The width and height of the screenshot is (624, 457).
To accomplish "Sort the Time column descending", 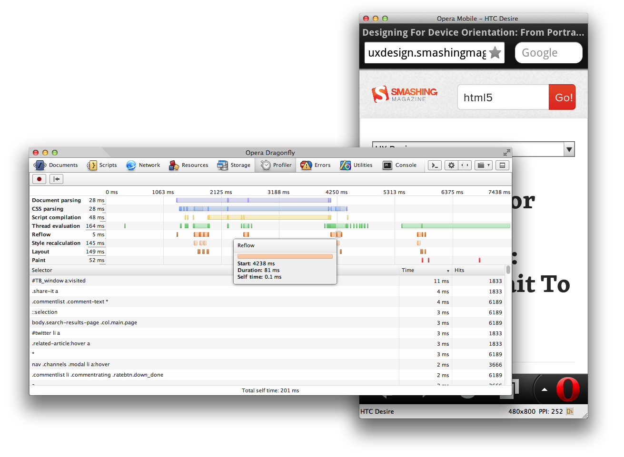I will tap(424, 270).
